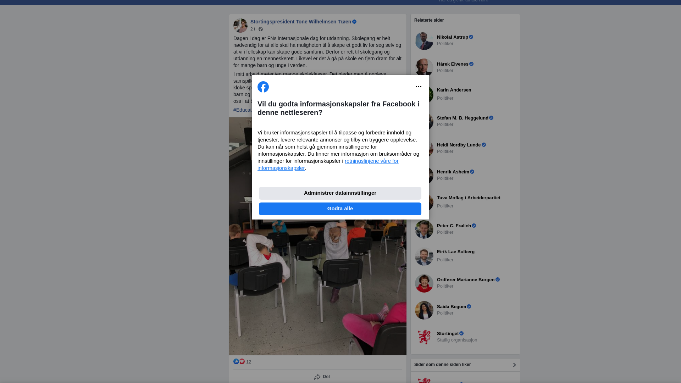Viewport: 681px width, 383px height.
Task: Click Ordfører Marianne Borgen avatar
Action: [x=424, y=283]
